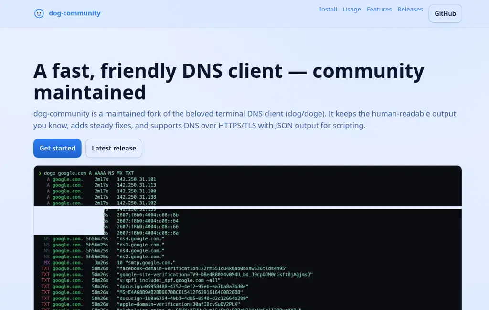
Task: Go to the Install section
Action: [328, 10]
